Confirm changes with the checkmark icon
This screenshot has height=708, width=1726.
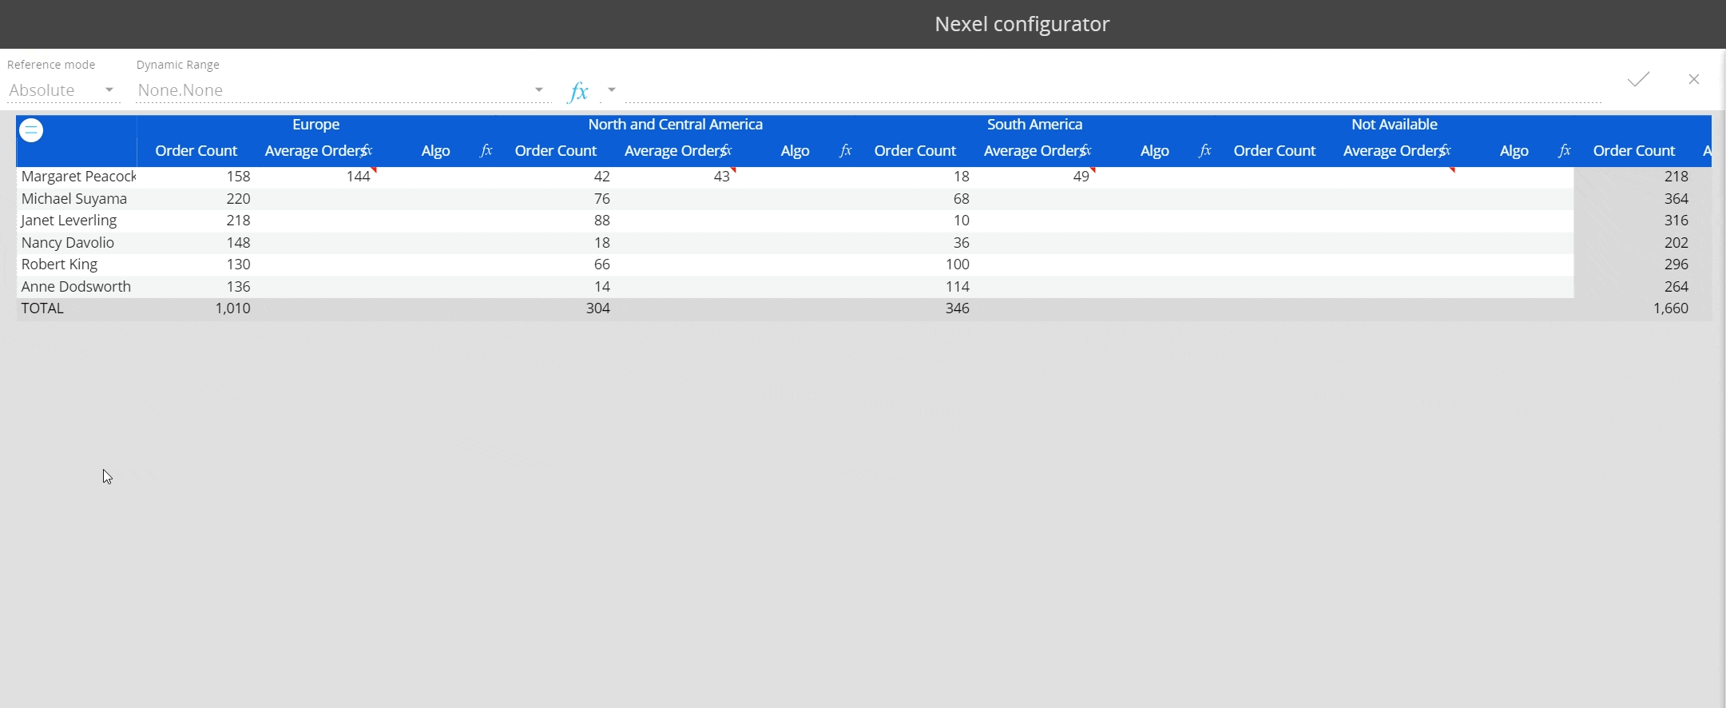click(x=1638, y=79)
